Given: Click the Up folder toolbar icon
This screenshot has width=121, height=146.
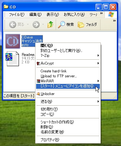Looking at the screenshot, I should (x=50, y=25).
